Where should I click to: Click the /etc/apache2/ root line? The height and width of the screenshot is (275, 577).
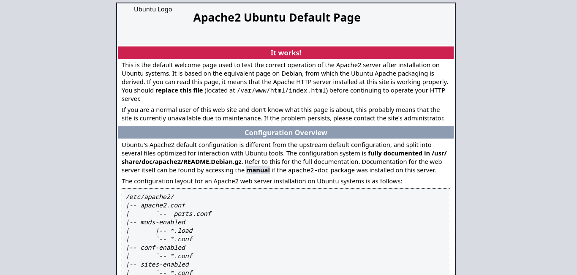point(150,197)
